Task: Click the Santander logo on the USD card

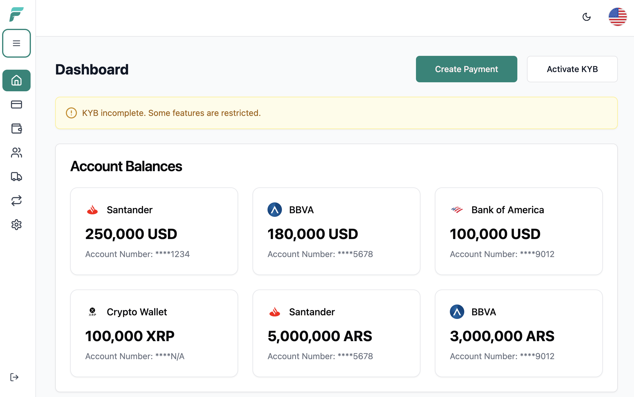Action: (x=92, y=210)
